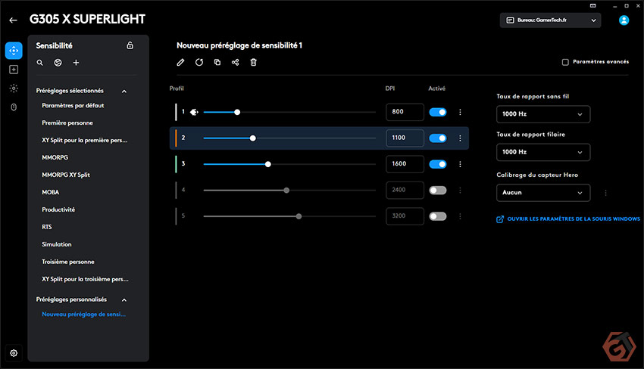Collapse Préréglages sélectionnés section
644x369 pixels.
(x=124, y=91)
